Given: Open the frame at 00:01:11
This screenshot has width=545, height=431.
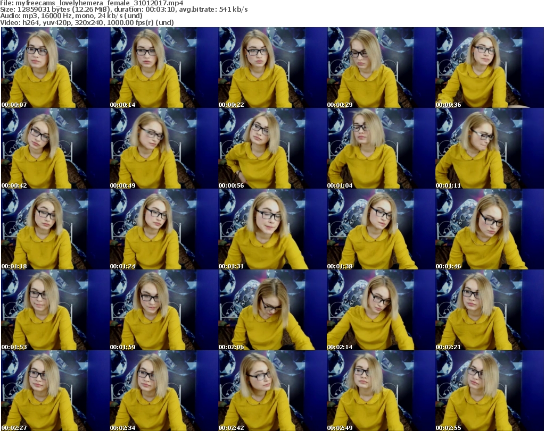Looking at the screenshot, I should click(x=490, y=148).
